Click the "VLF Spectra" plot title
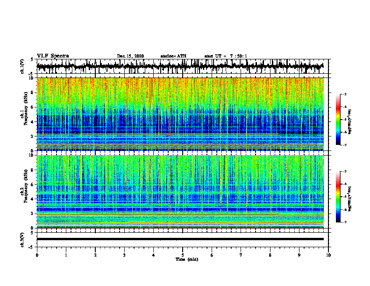The height and width of the screenshot is (286, 370). [53, 56]
